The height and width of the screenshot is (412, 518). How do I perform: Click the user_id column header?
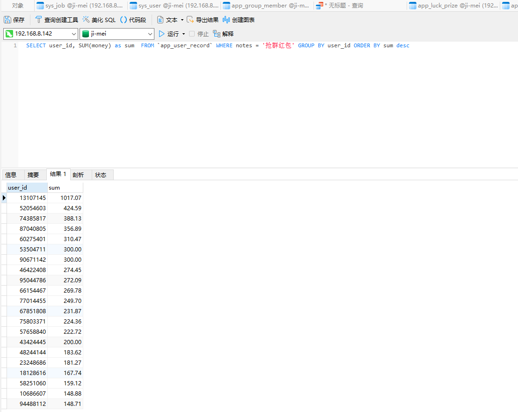tap(27, 188)
